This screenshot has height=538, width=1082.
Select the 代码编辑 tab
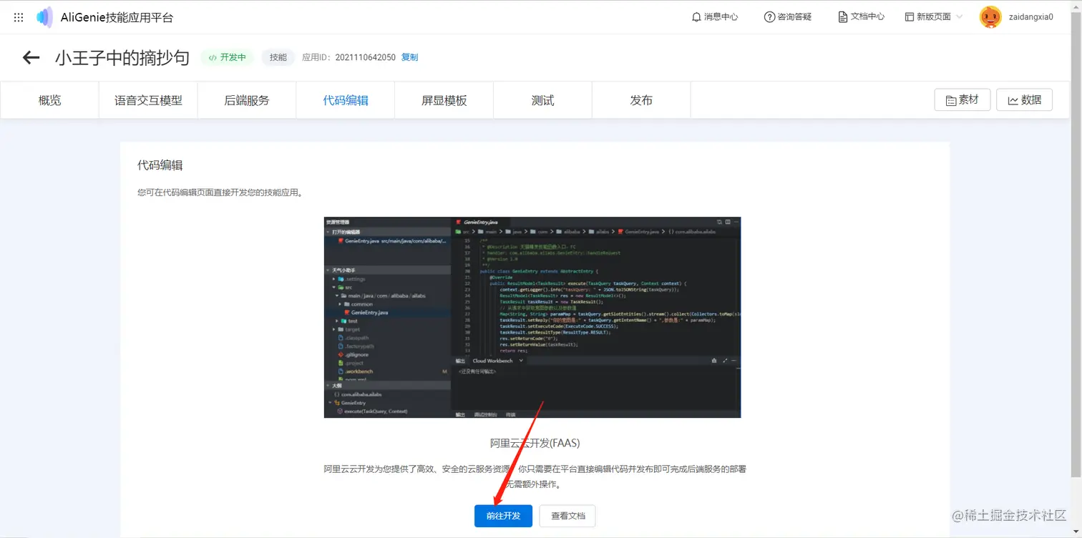346,100
